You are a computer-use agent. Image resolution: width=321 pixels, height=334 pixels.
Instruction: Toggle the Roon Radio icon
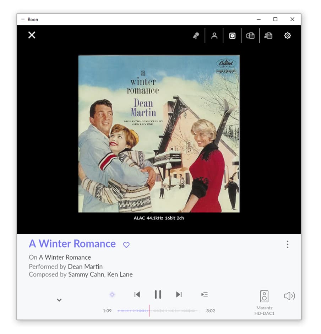[112, 295]
